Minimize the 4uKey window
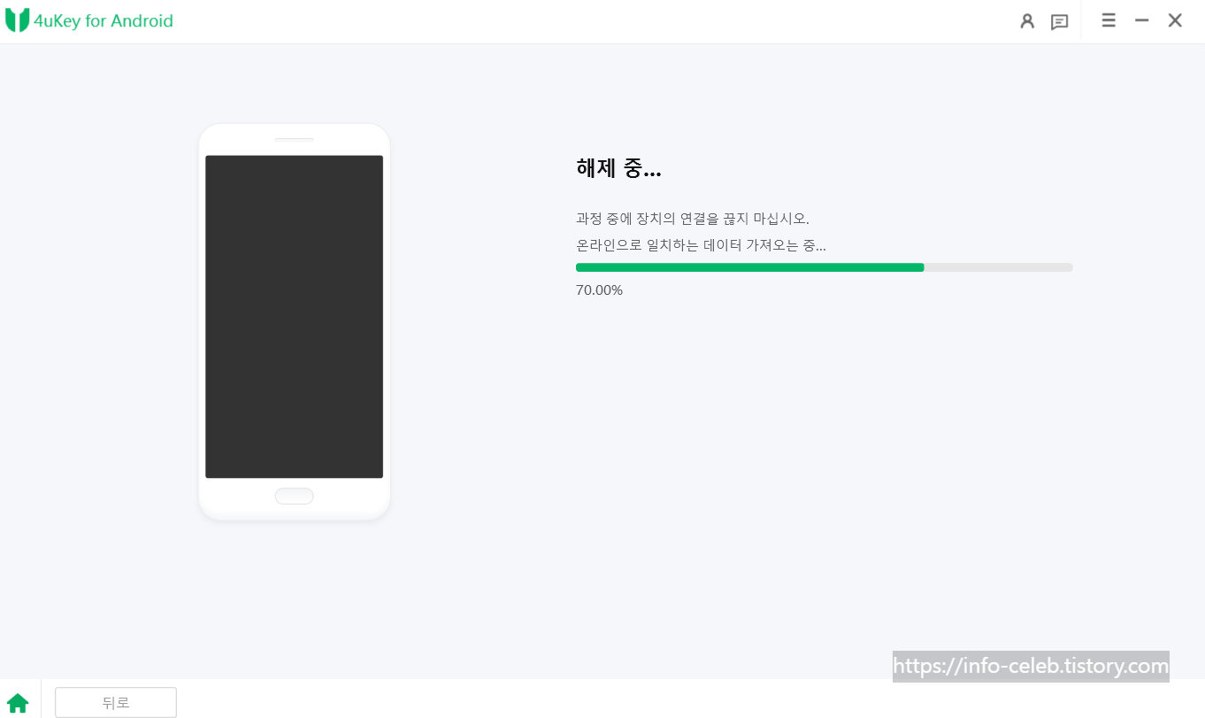 pos(1142,20)
